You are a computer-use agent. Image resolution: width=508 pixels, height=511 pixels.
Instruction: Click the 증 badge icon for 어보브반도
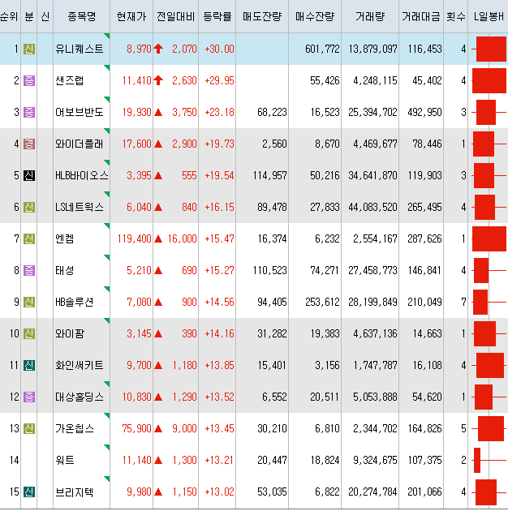point(29,112)
